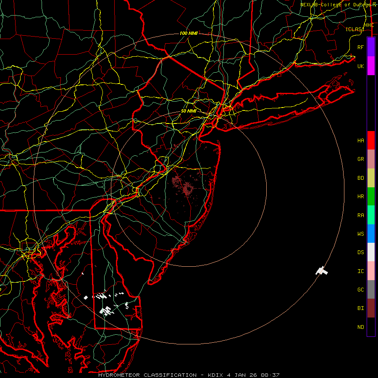
Task: Click the GC legend label
Action: [x=360, y=290]
